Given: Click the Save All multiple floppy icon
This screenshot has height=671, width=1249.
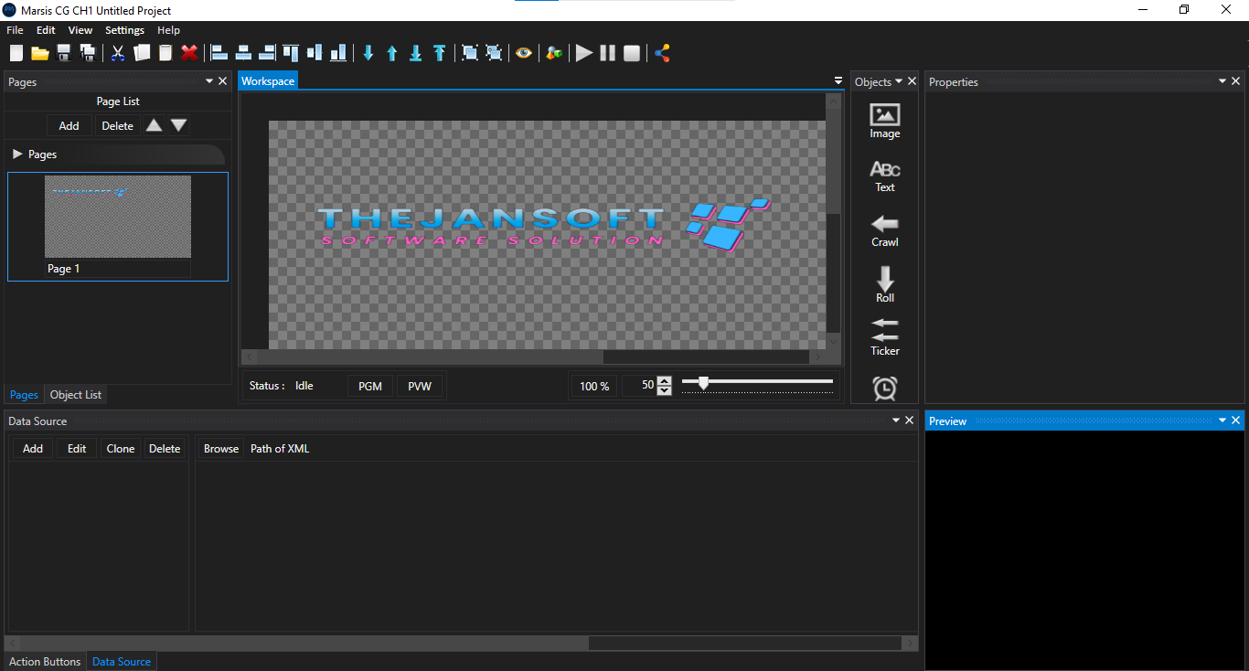Looking at the screenshot, I should coord(88,53).
